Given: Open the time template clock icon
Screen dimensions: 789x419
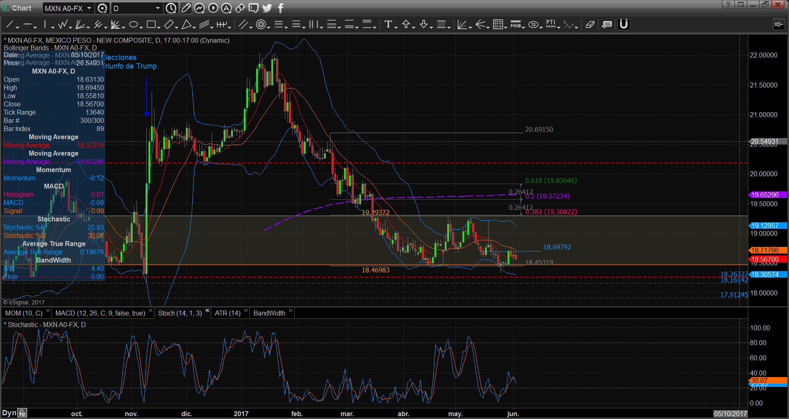Looking at the screenshot, I should [171, 8].
